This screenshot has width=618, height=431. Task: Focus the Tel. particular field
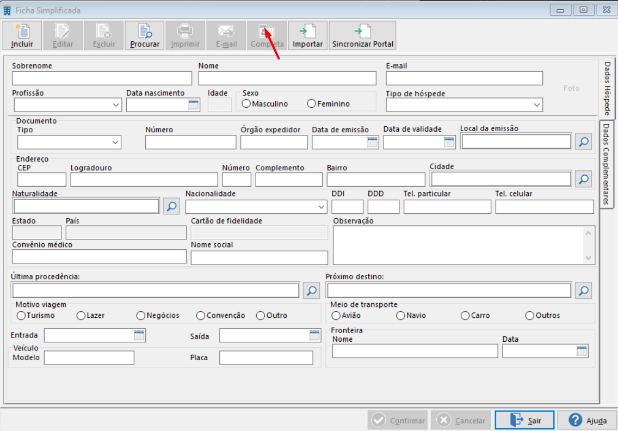coord(447,207)
